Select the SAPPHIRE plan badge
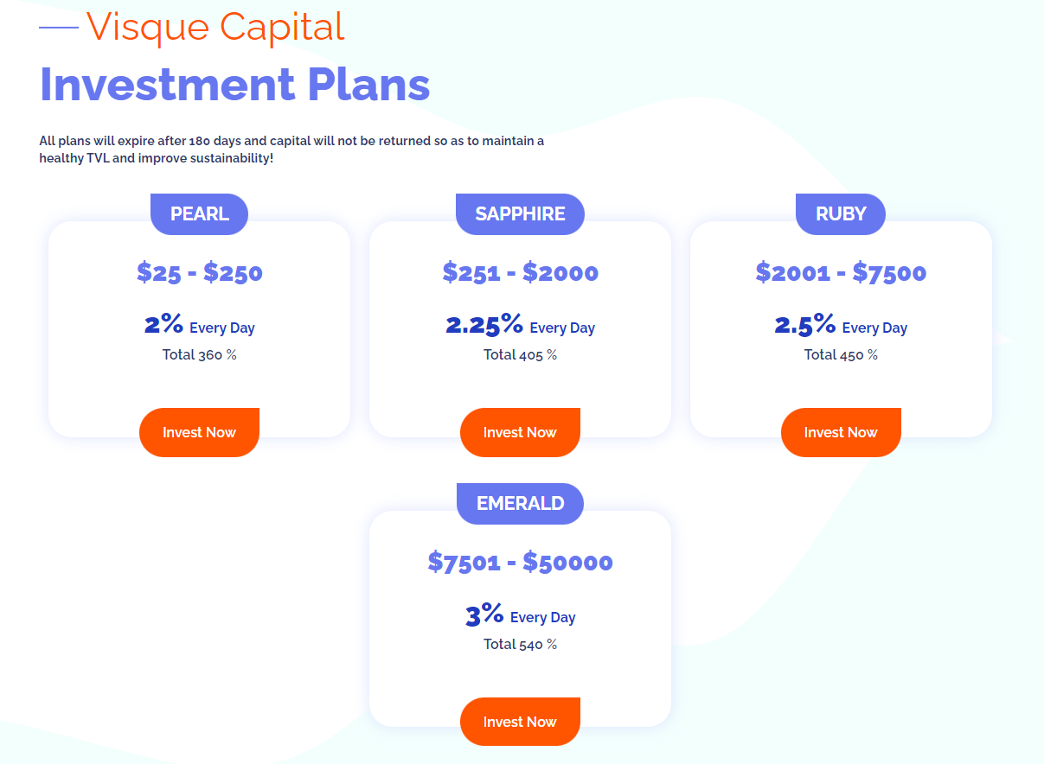Screen dimensions: 1044x764 pyautogui.click(x=520, y=214)
